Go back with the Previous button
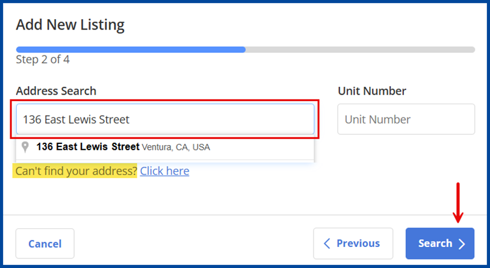Viewport: 490px width, 268px height. tap(353, 243)
